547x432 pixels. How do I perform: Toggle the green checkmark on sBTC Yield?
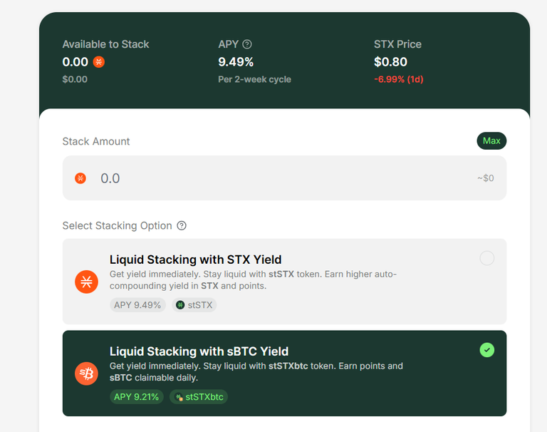(487, 350)
